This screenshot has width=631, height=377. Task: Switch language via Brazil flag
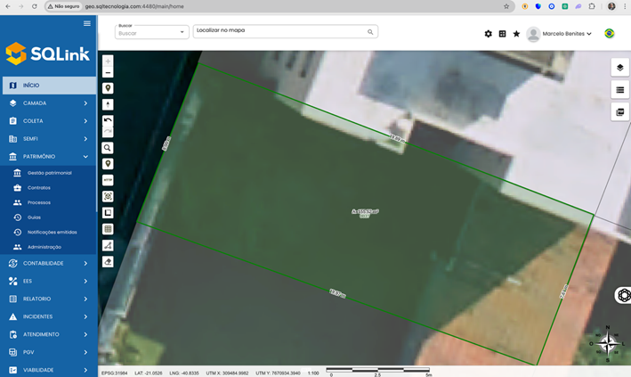(610, 34)
